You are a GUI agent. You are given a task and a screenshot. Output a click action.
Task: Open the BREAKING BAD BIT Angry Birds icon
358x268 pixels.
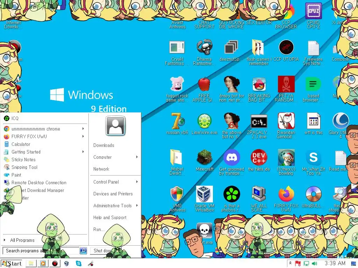point(259,84)
